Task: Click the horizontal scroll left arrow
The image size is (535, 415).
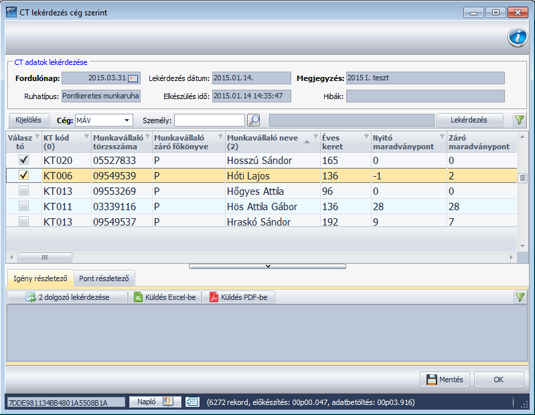Action: 11,257
